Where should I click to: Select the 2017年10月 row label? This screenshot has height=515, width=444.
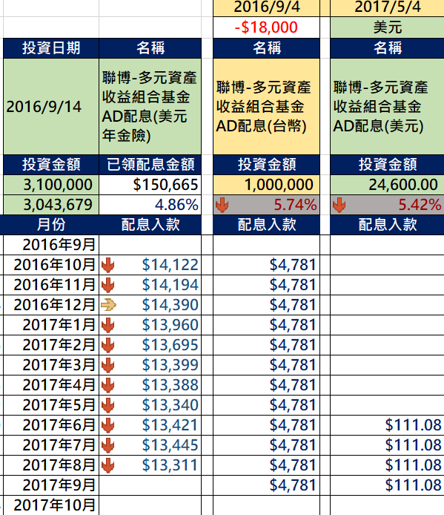click(51, 505)
